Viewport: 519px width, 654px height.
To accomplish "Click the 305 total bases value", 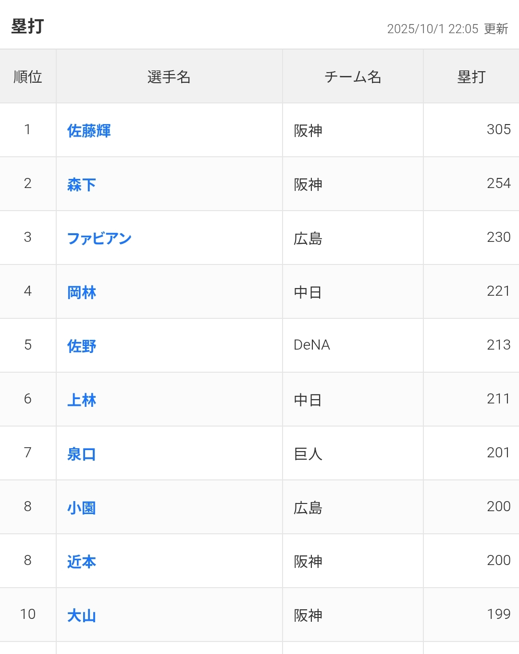I will coord(498,130).
